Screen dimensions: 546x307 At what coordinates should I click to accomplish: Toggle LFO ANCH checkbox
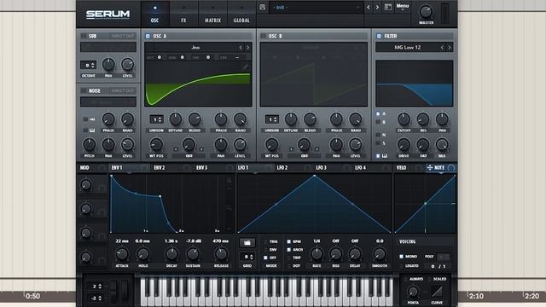(x=288, y=250)
